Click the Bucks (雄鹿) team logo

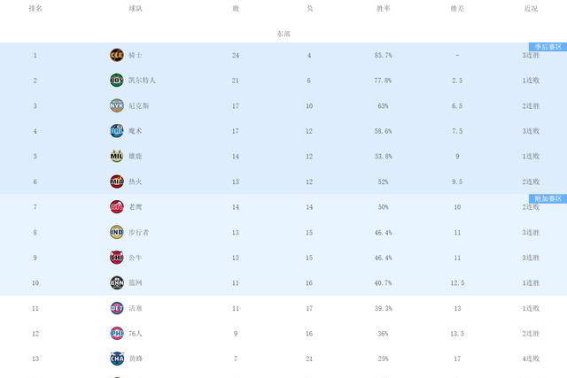coord(116,156)
